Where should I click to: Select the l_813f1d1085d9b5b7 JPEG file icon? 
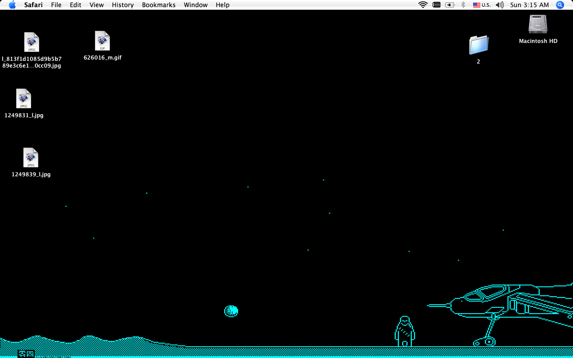click(32, 43)
